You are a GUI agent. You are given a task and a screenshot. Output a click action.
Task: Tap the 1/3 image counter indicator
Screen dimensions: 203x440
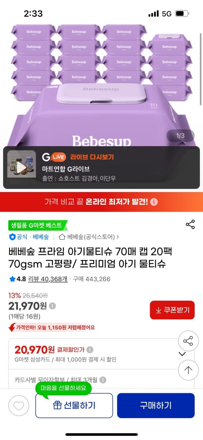(x=181, y=136)
